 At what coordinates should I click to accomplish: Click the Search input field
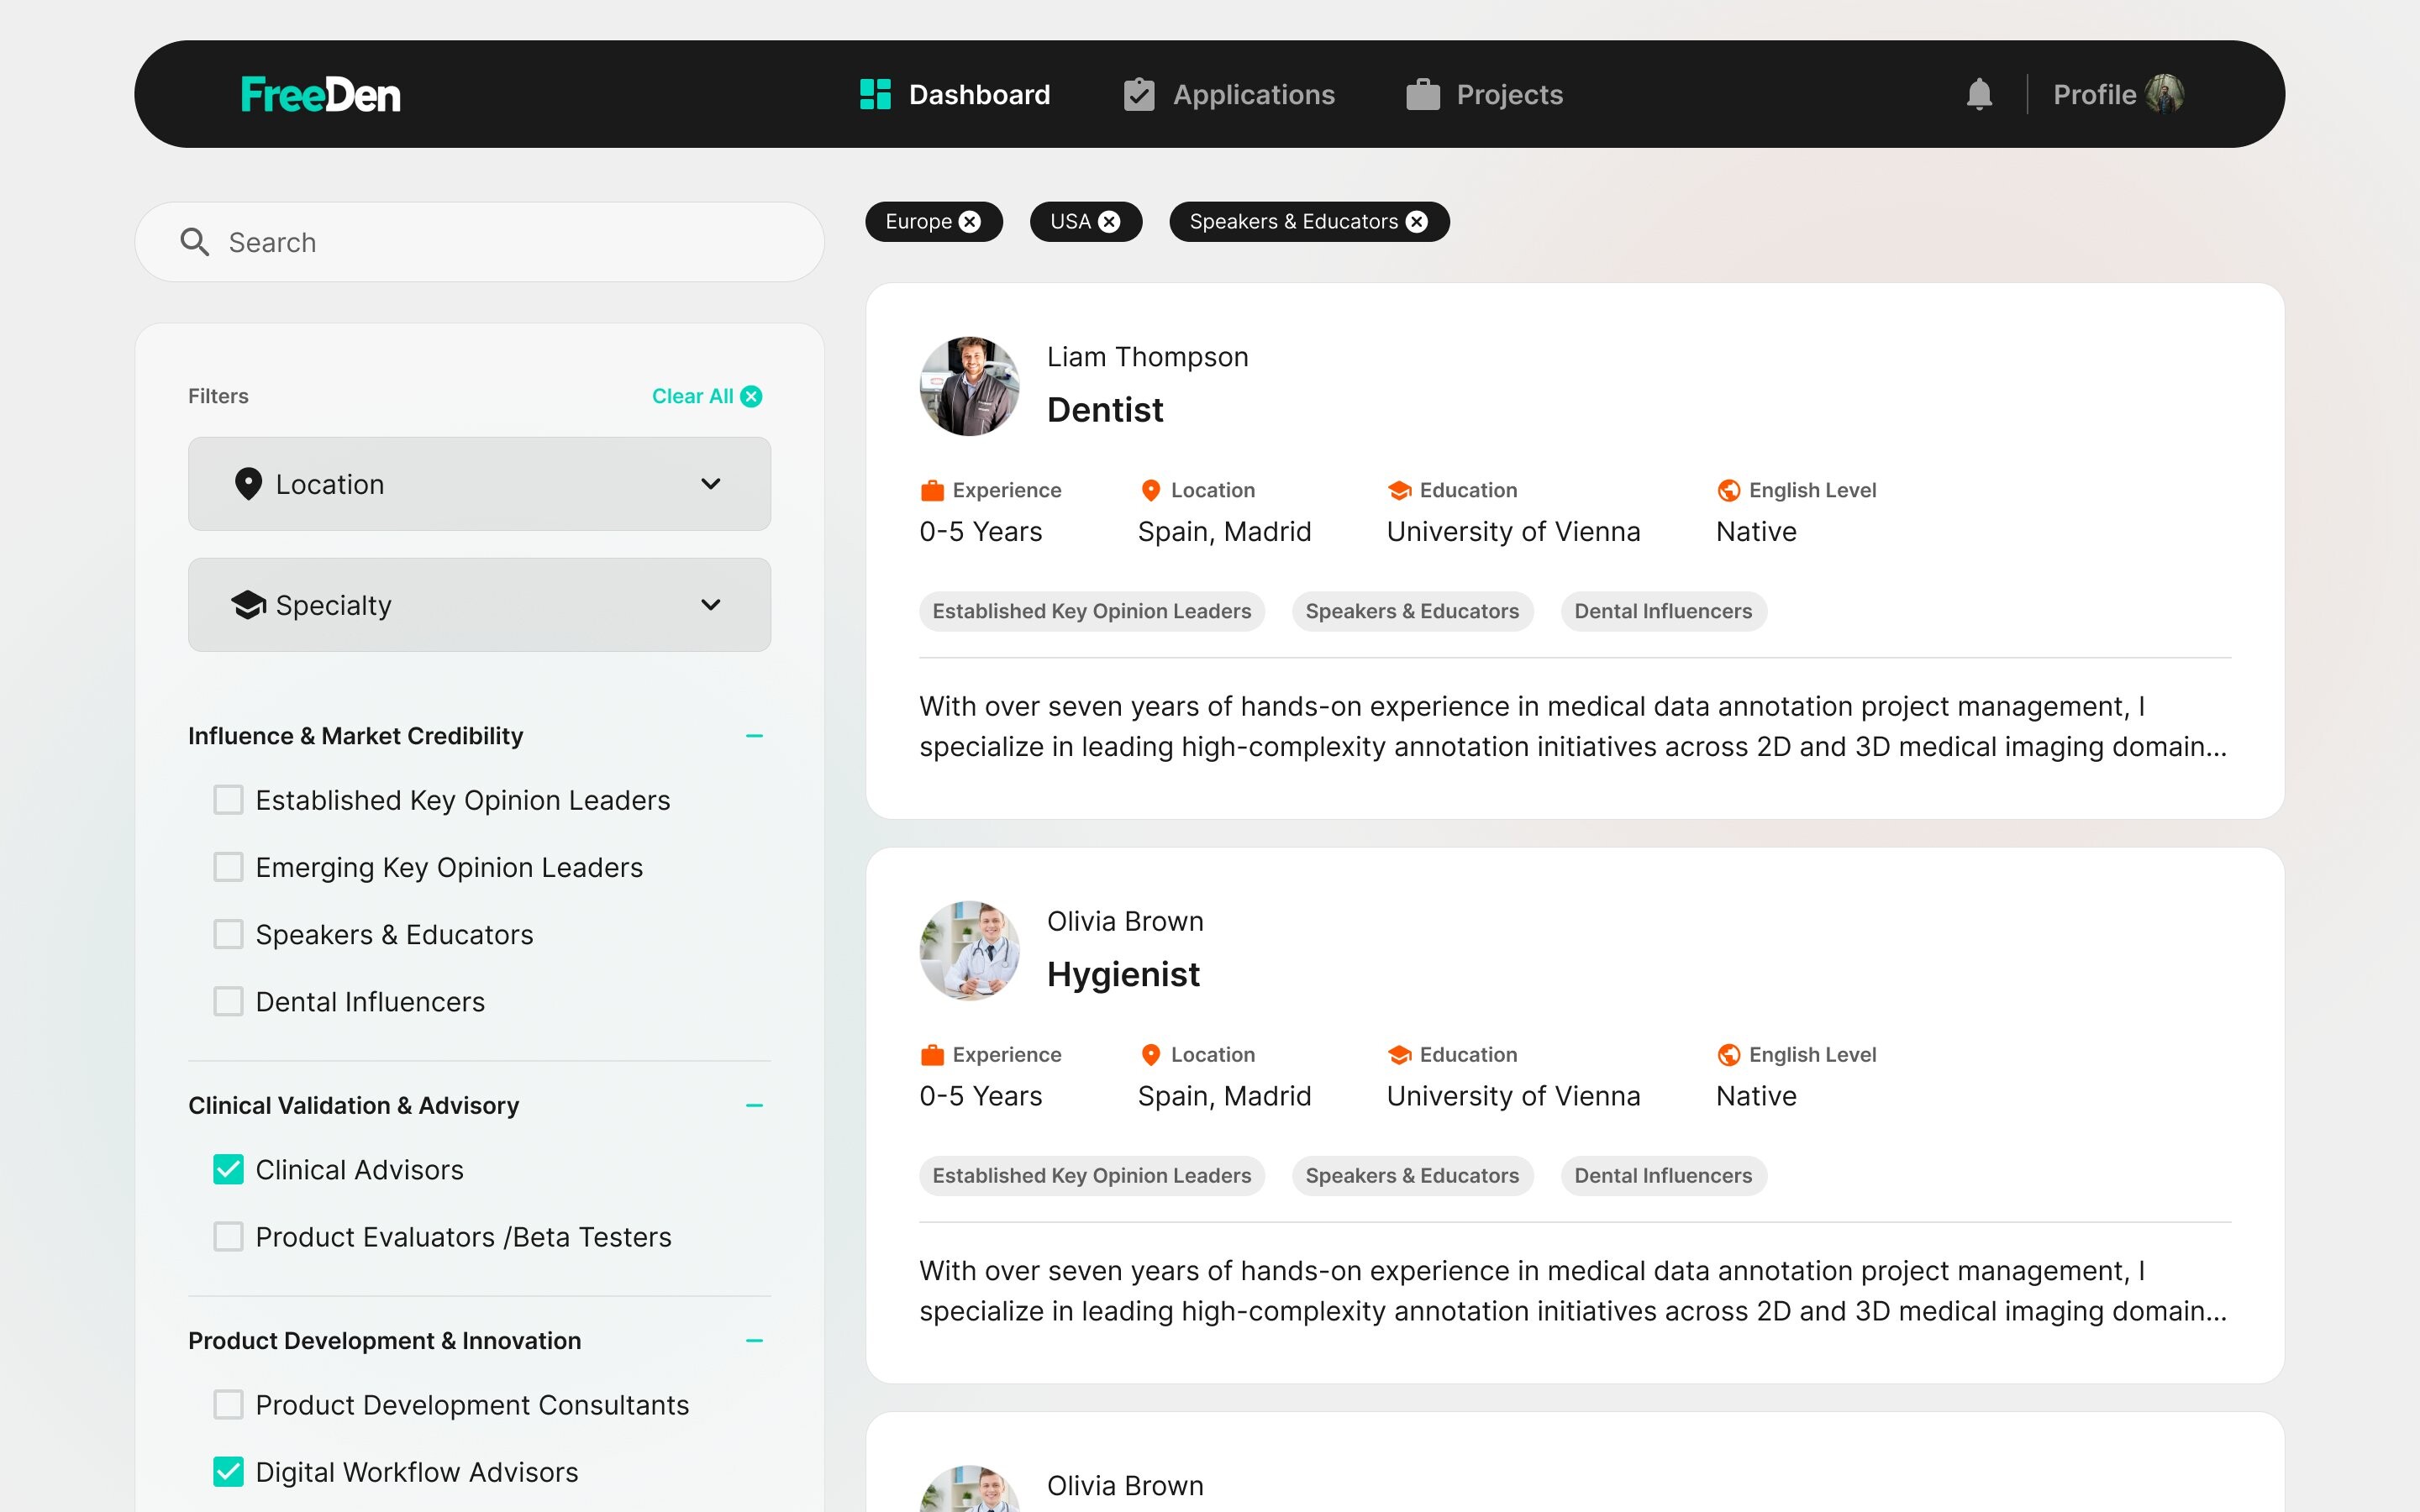click(x=479, y=242)
